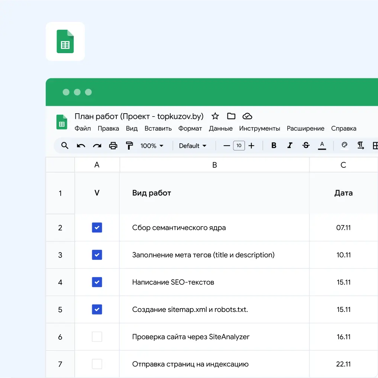Screen dimensions: 378x378
Task: Open the Print dialog
Action: (x=113, y=146)
